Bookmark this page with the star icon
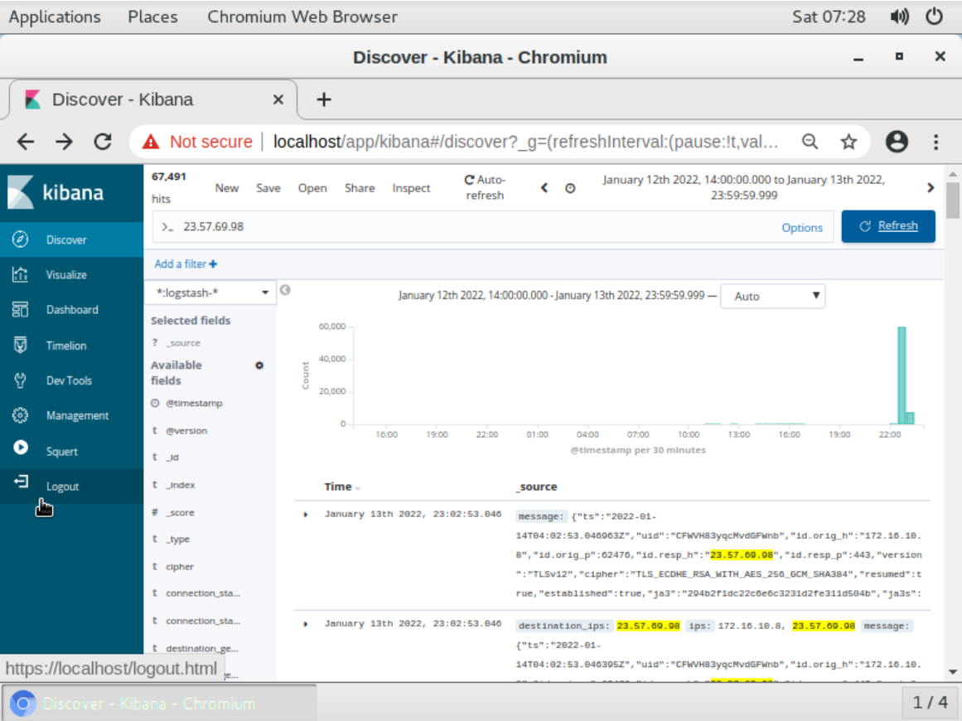This screenshot has height=721, width=962. pyautogui.click(x=848, y=142)
